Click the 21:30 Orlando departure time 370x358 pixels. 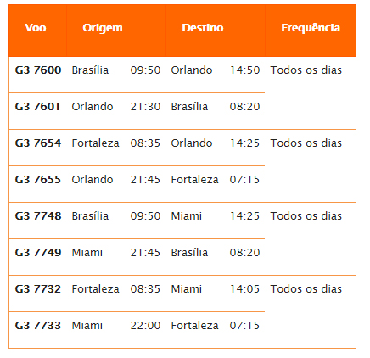point(145,107)
